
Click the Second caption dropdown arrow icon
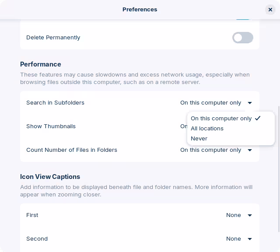[x=250, y=239]
